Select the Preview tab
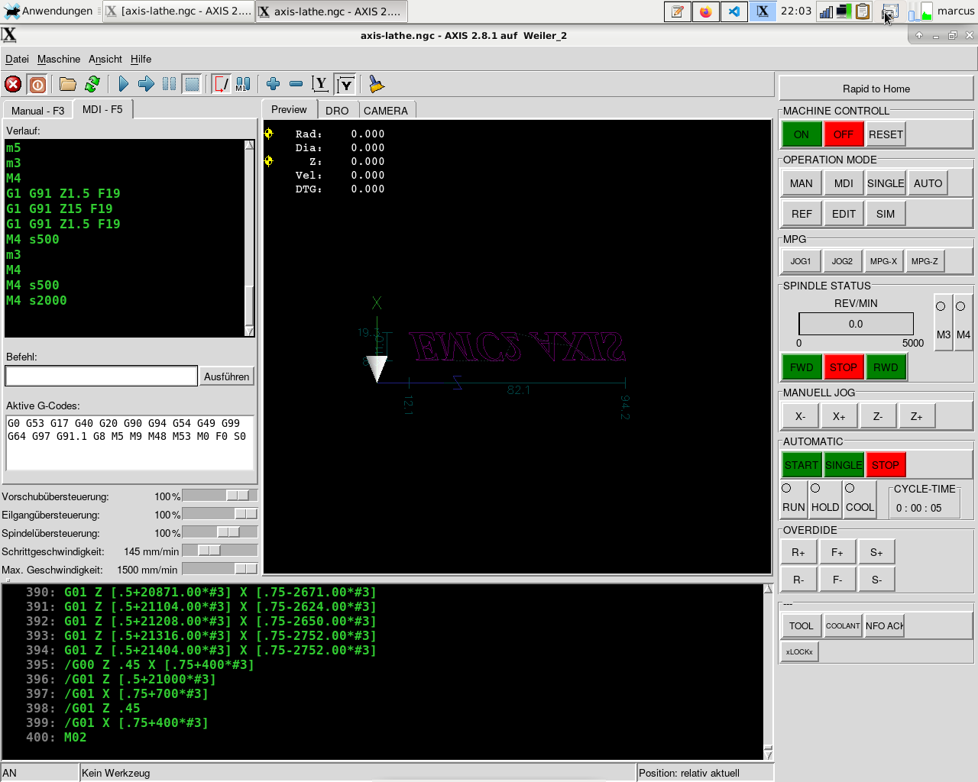Screen dimensions: 978x782 [289, 109]
